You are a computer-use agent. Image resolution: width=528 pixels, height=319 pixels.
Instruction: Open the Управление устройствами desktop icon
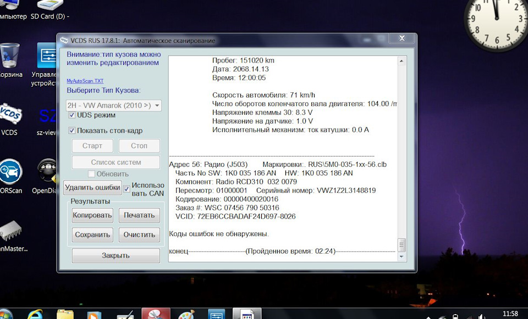46,55
